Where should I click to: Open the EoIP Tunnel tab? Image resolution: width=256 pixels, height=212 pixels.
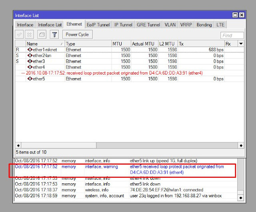98,25
